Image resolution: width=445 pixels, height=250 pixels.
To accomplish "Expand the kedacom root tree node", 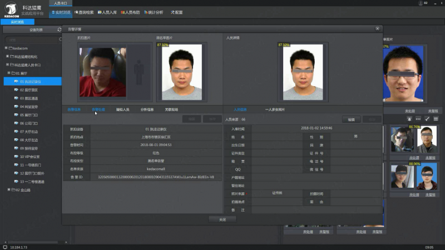I will [6, 48].
